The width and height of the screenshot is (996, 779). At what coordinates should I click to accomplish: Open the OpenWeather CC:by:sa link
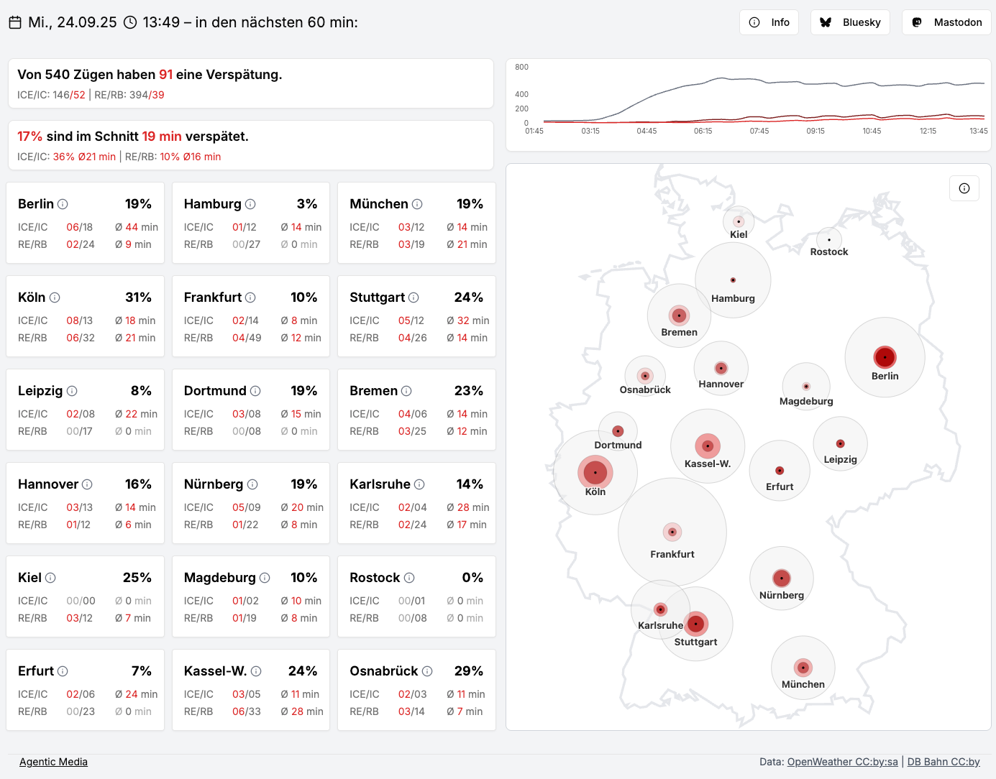click(842, 762)
